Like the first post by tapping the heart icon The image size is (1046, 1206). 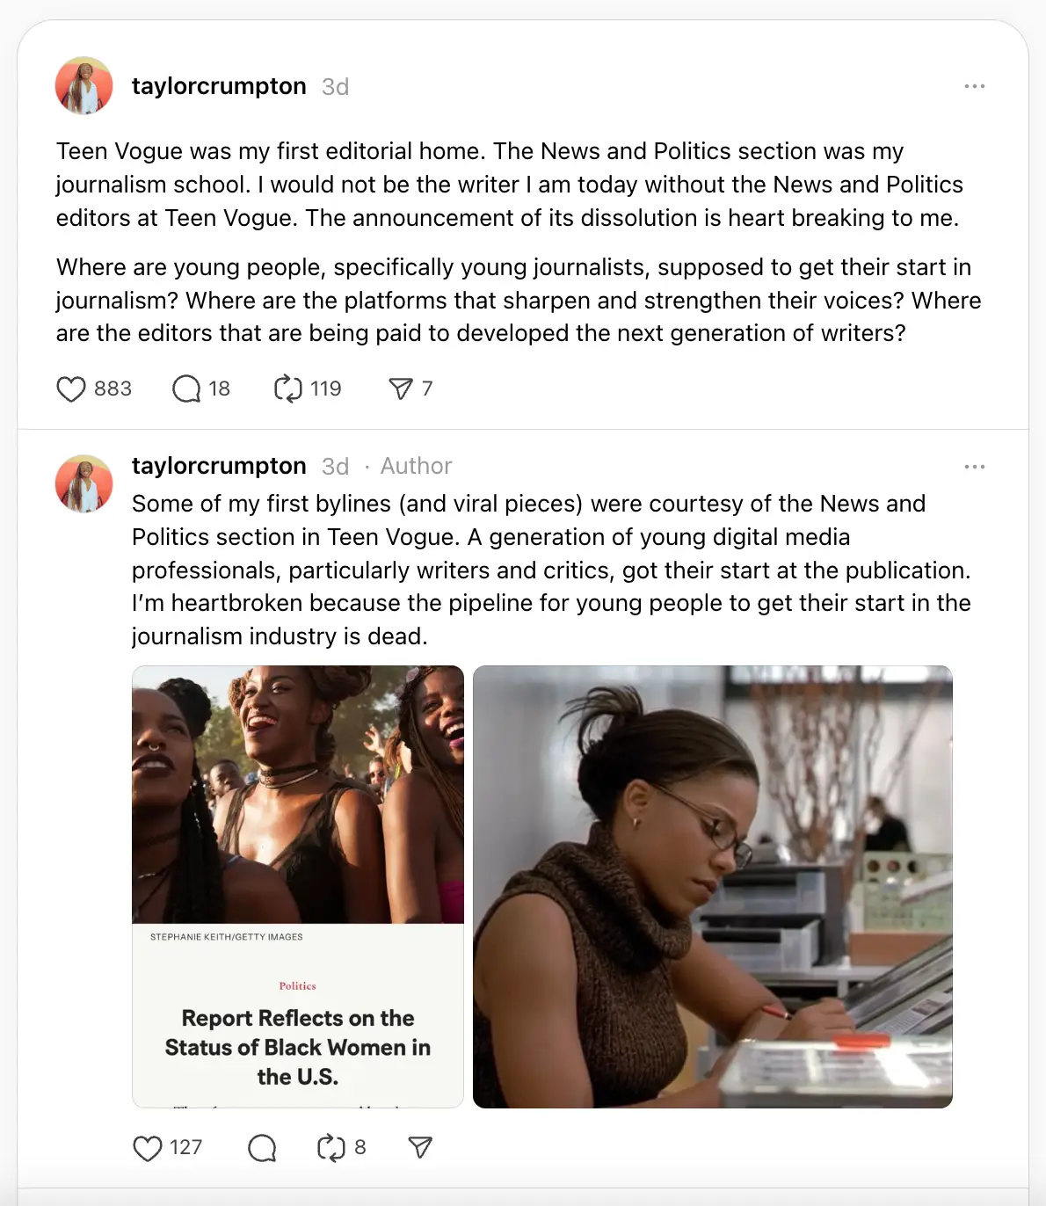[x=71, y=388]
